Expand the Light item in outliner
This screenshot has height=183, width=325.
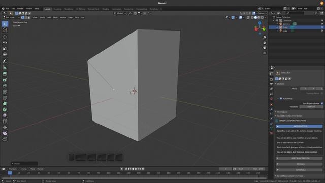click(x=277, y=30)
